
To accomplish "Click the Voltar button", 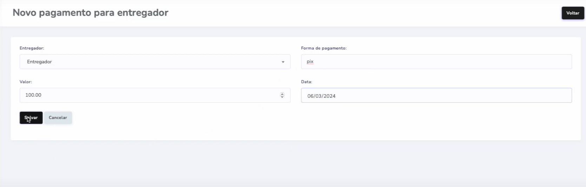I will tap(573, 13).
